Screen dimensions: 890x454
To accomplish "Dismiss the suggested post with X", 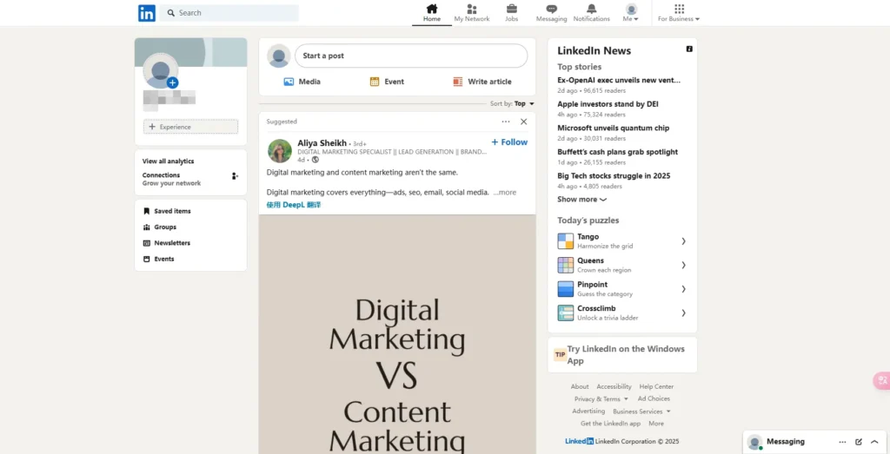I will coord(523,122).
